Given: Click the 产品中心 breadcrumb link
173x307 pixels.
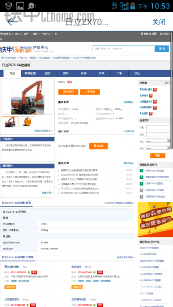Looking at the screenshot, I should click(23, 58).
